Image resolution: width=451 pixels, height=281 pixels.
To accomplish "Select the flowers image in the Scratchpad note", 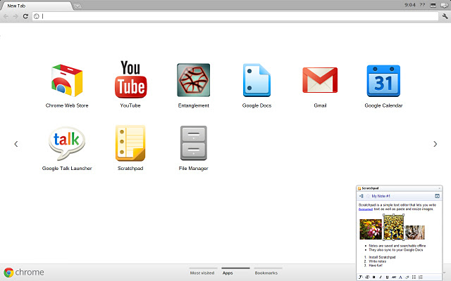I will pyautogui.click(x=371, y=230).
